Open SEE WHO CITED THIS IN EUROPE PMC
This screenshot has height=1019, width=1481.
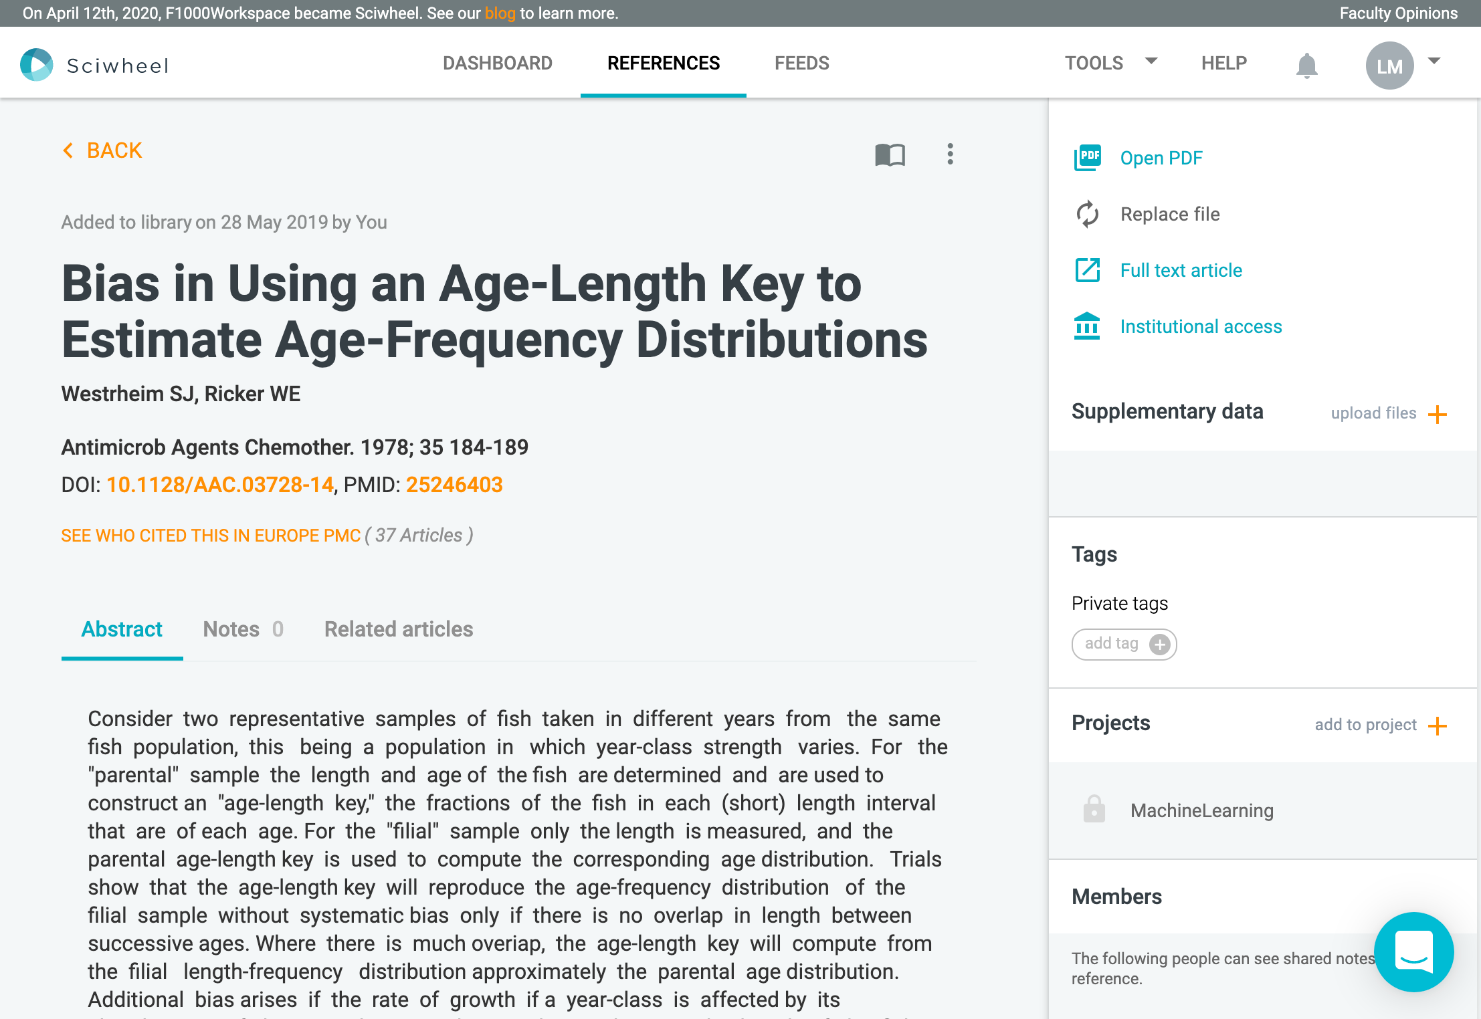coord(211,535)
